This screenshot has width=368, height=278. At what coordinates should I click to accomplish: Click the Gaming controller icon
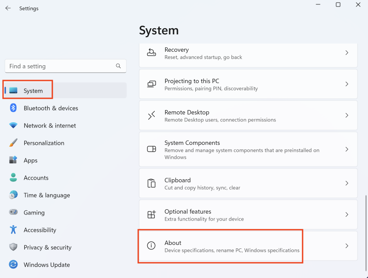click(x=14, y=212)
